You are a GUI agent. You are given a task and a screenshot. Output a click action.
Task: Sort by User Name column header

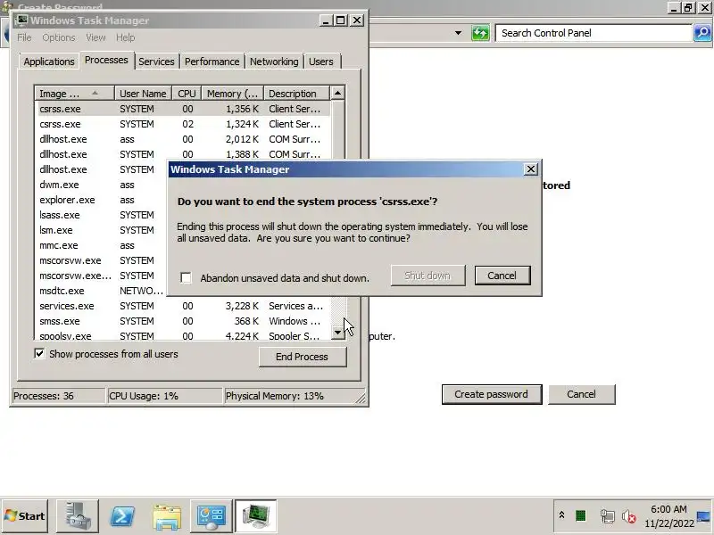[x=143, y=94]
